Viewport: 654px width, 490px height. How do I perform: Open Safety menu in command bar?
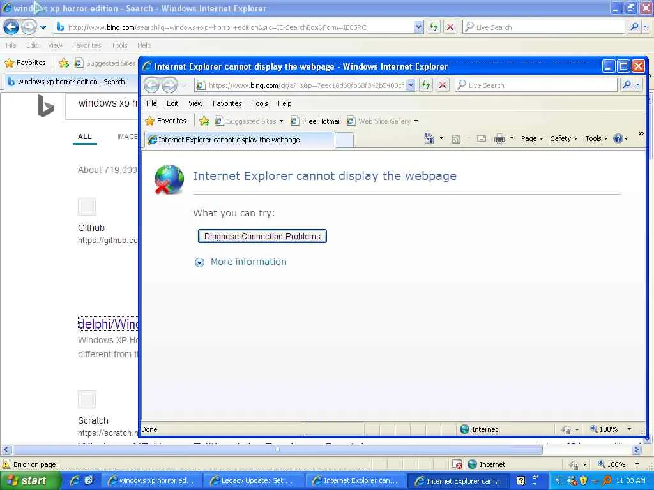click(x=563, y=138)
